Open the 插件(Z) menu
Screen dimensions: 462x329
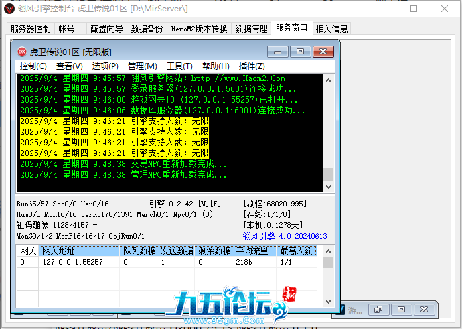click(x=252, y=66)
